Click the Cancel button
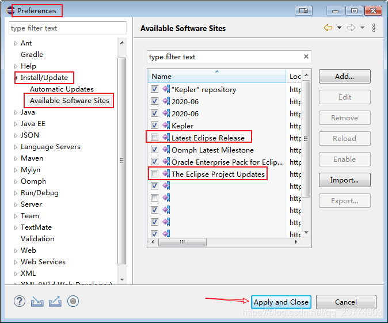Viewport: 388px width, 323px height. pos(346,302)
